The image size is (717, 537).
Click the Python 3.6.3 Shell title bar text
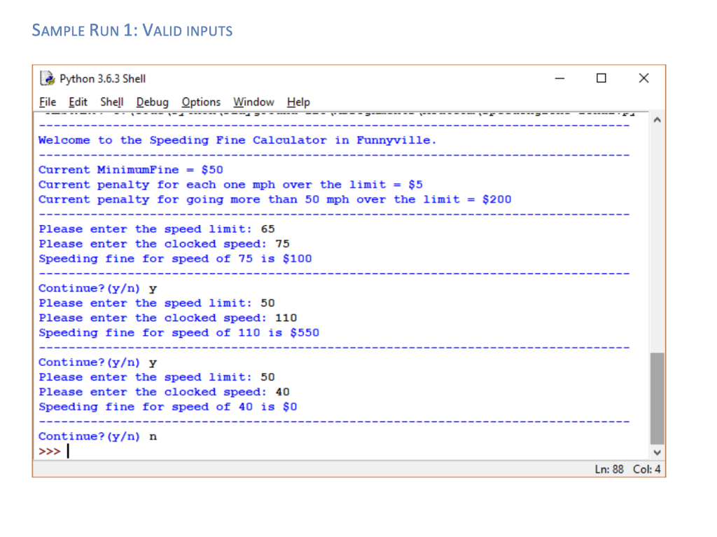point(102,78)
